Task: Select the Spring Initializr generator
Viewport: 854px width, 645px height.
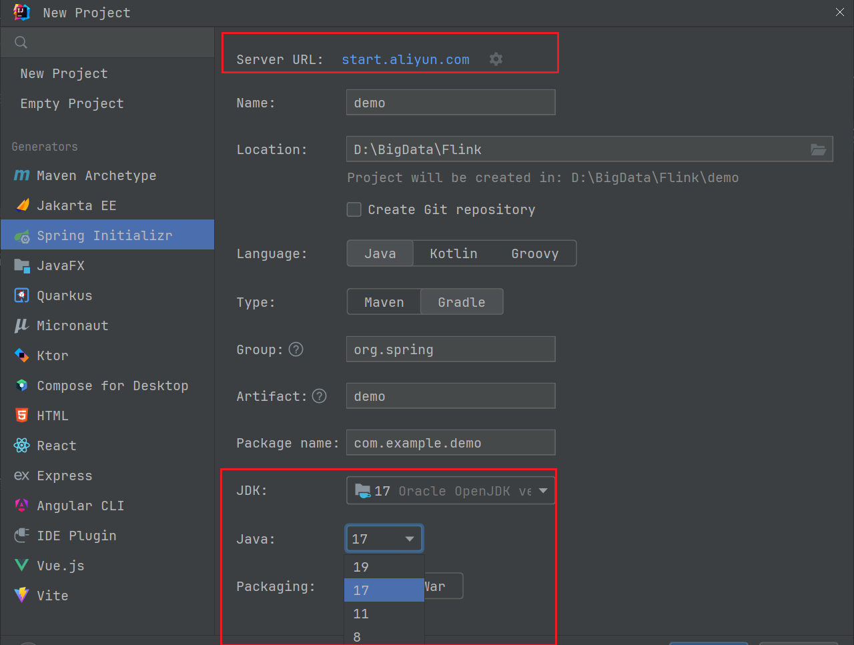Action: [x=107, y=235]
